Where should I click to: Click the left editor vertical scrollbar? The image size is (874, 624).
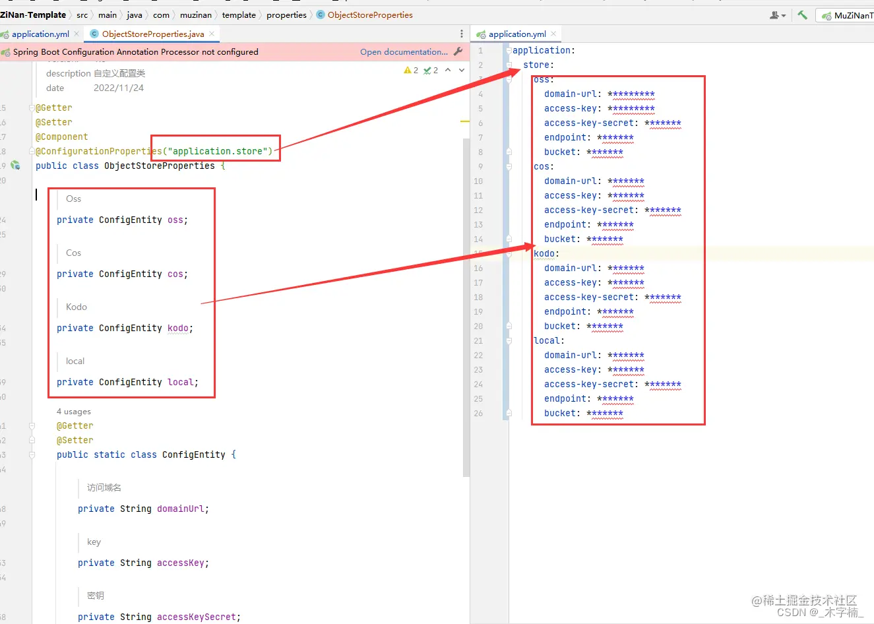[x=466, y=307]
